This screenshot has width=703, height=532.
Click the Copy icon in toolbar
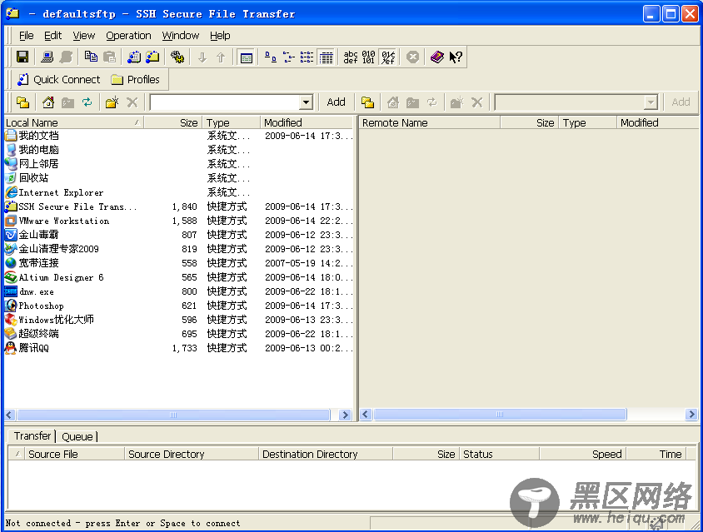pos(91,57)
